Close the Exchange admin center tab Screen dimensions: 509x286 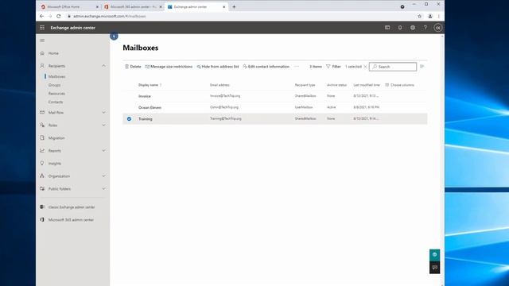point(223,7)
